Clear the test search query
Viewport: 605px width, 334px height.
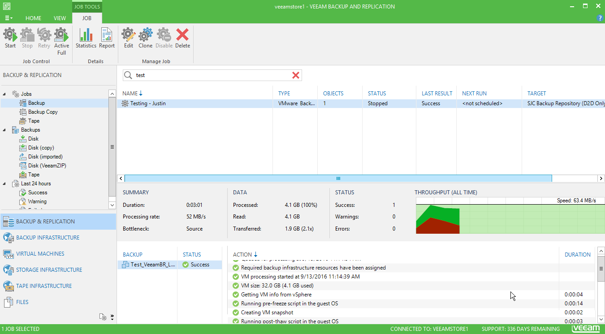(x=296, y=75)
